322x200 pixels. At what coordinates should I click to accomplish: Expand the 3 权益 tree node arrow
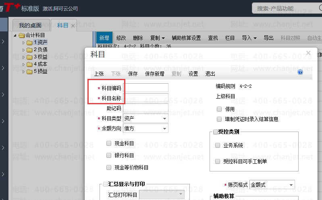(x=23, y=57)
